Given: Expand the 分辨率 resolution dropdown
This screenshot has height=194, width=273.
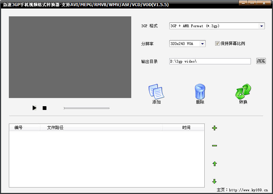Looking at the screenshot, I should (202, 44).
